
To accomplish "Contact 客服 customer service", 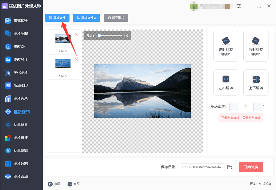I will 74,184.
